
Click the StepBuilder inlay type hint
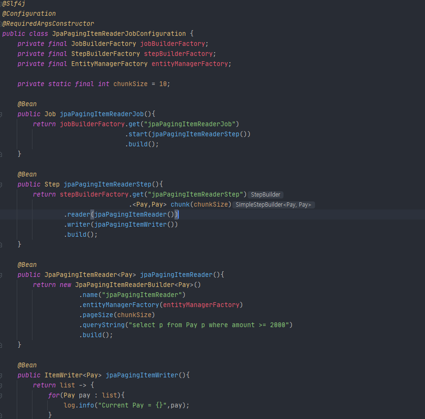tap(265, 195)
